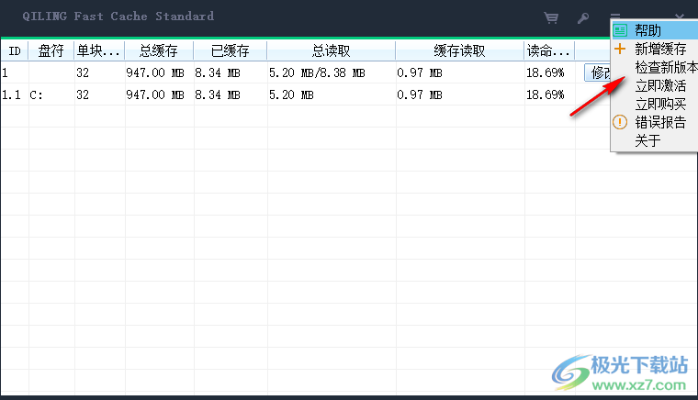Screen dimensions: 698x400
Task: Click the key activation icon
Action: [x=583, y=17]
